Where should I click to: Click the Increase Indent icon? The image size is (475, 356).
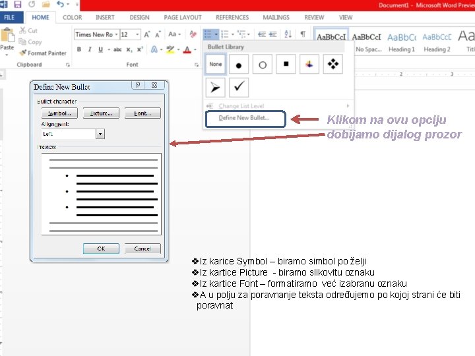coord(273,34)
